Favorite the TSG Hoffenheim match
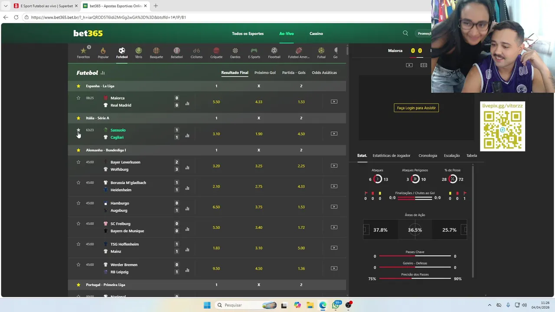 coord(78,244)
